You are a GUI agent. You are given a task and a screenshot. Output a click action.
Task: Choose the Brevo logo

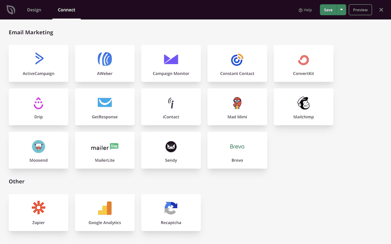click(237, 146)
